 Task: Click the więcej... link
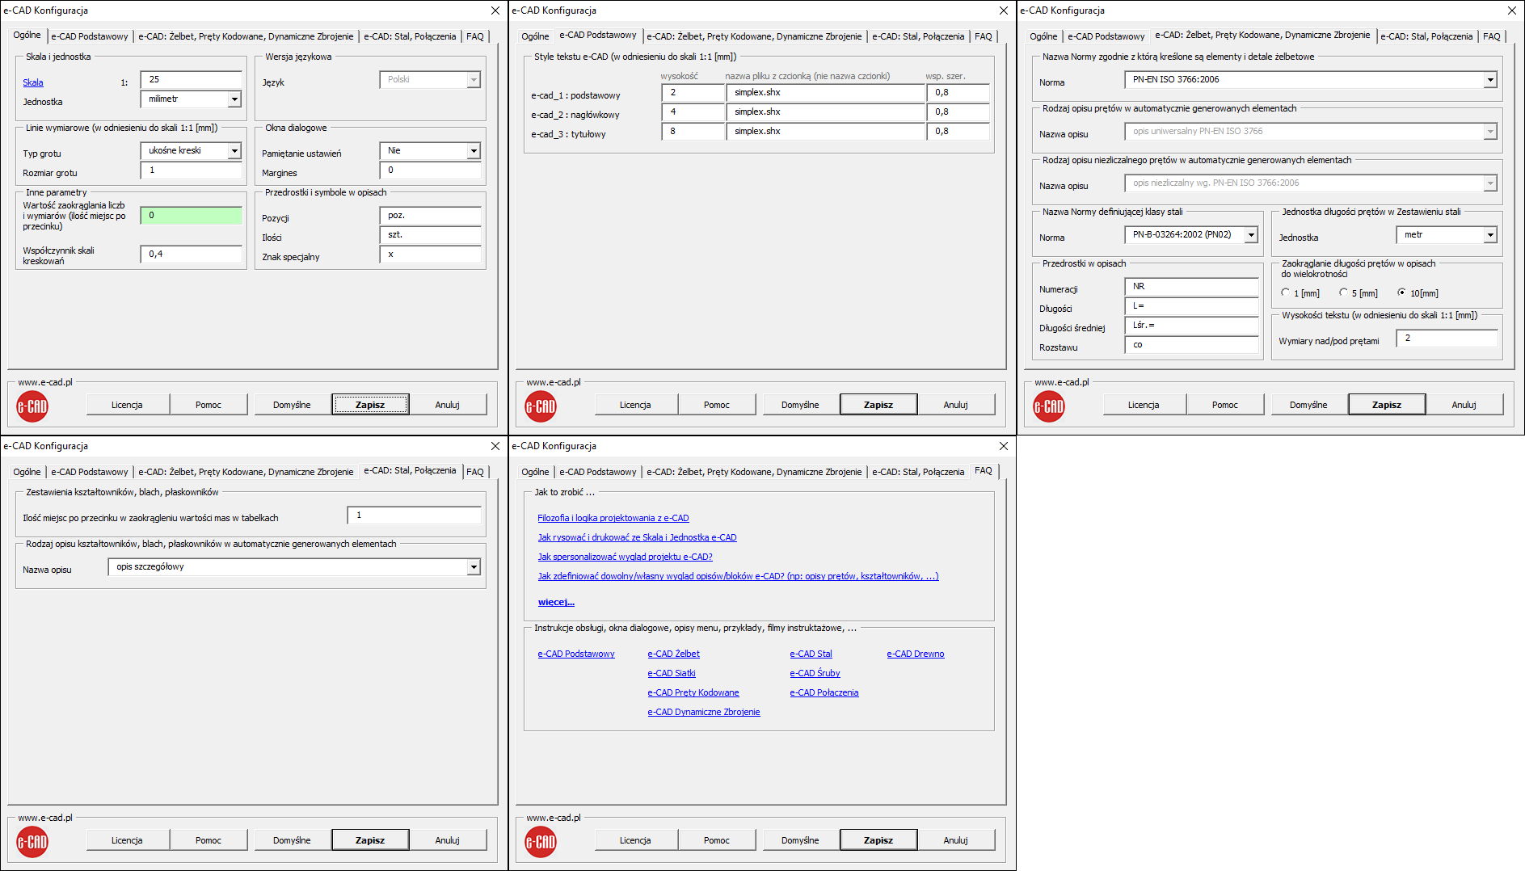(556, 602)
